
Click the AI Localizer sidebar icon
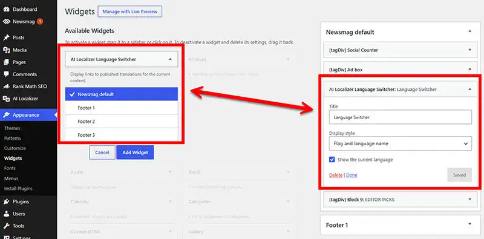(7, 99)
